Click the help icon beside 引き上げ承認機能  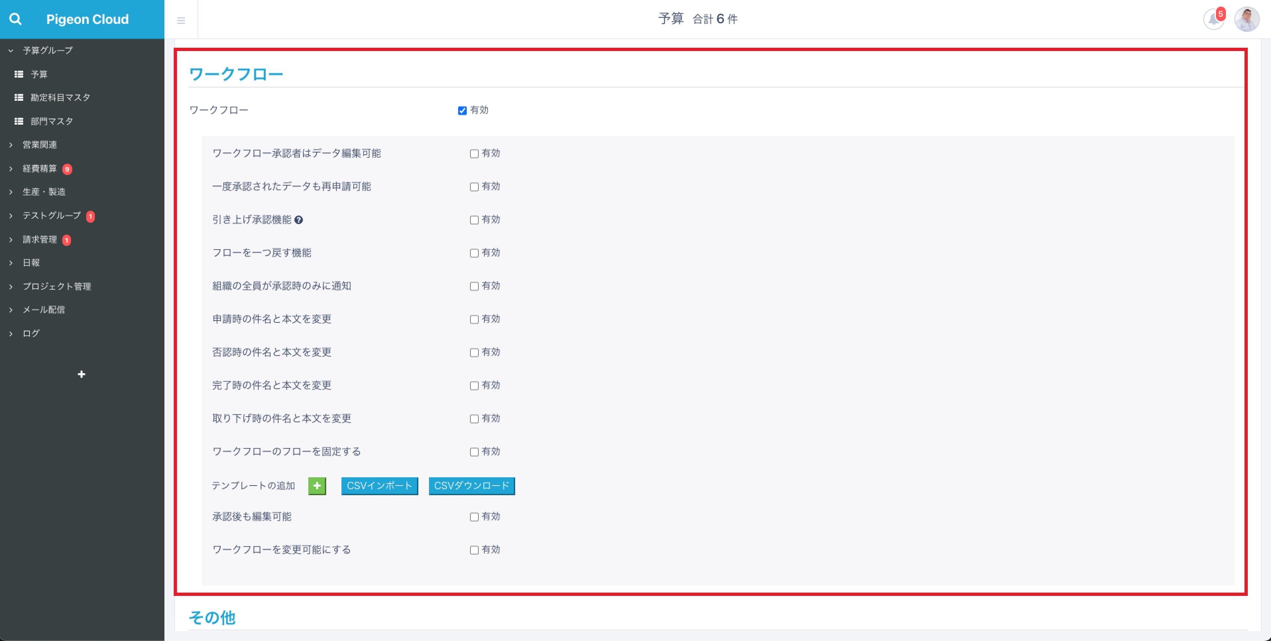click(x=298, y=220)
